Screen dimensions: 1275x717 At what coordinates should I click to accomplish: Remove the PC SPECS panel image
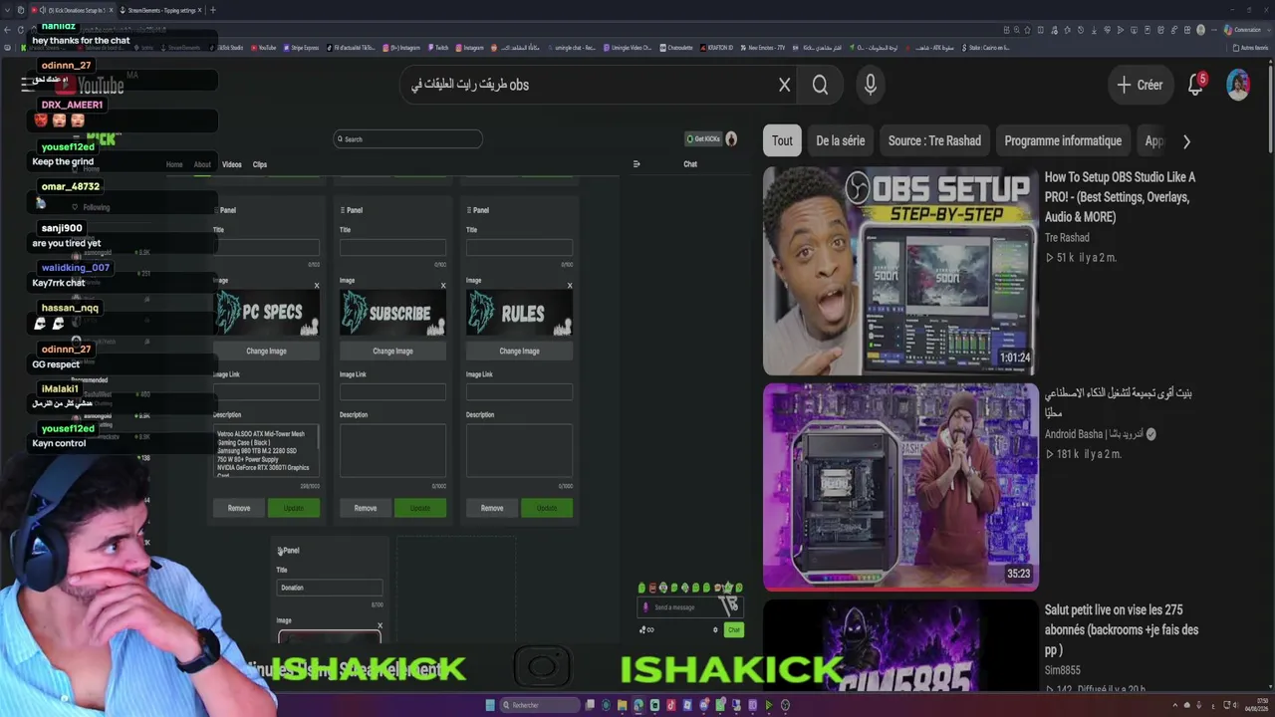(x=317, y=286)
